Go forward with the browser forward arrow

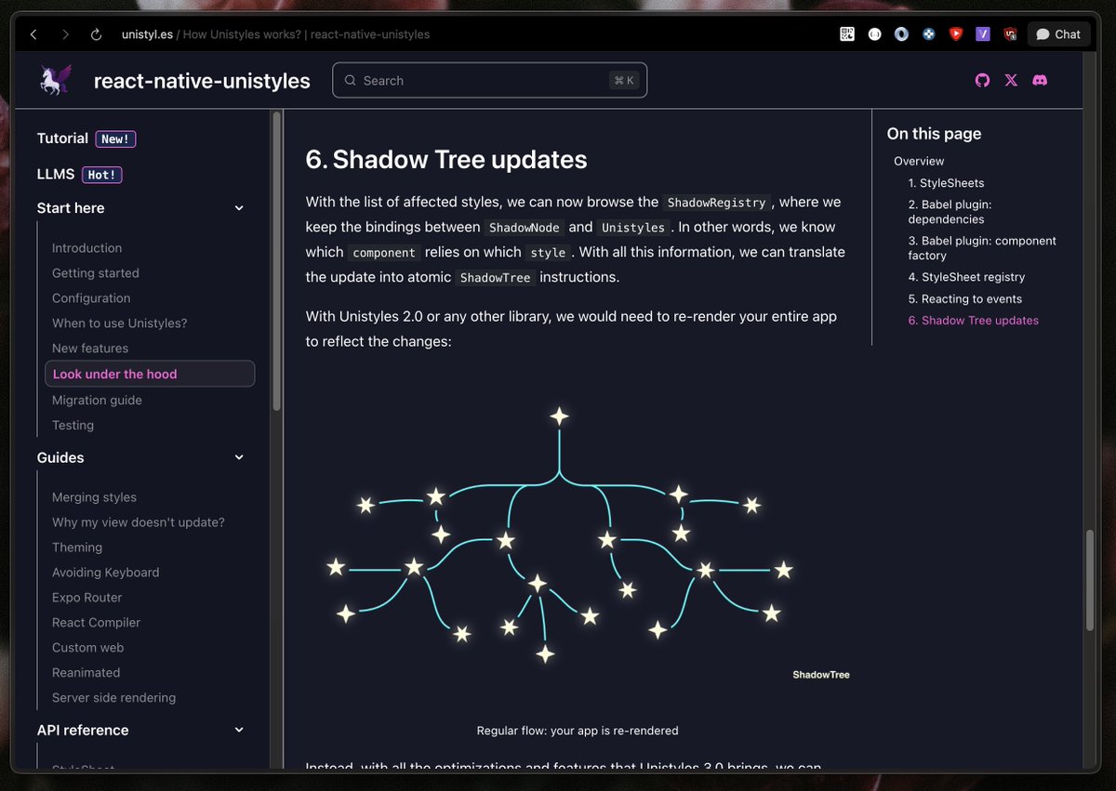pos(65,34)
